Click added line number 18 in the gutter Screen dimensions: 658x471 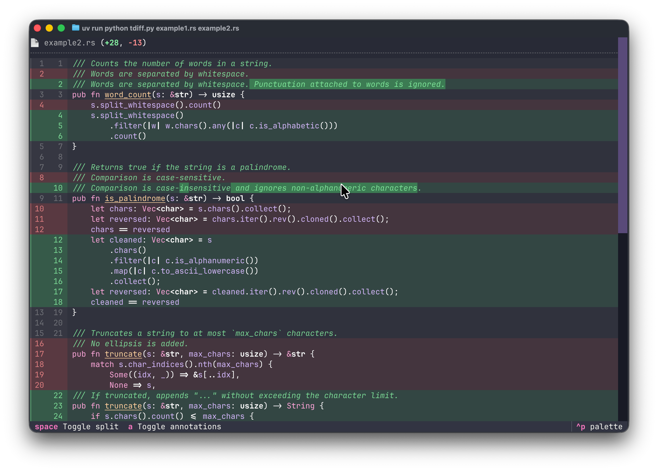(58, 302)
